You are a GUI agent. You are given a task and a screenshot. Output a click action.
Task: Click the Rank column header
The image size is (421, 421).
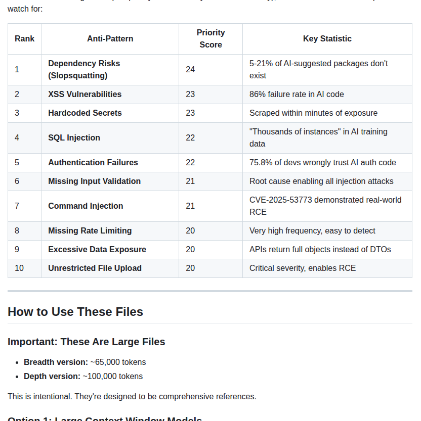[24, 39]
